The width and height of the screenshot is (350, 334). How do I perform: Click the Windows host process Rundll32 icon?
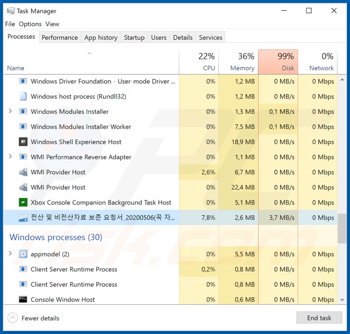point(23,96)
